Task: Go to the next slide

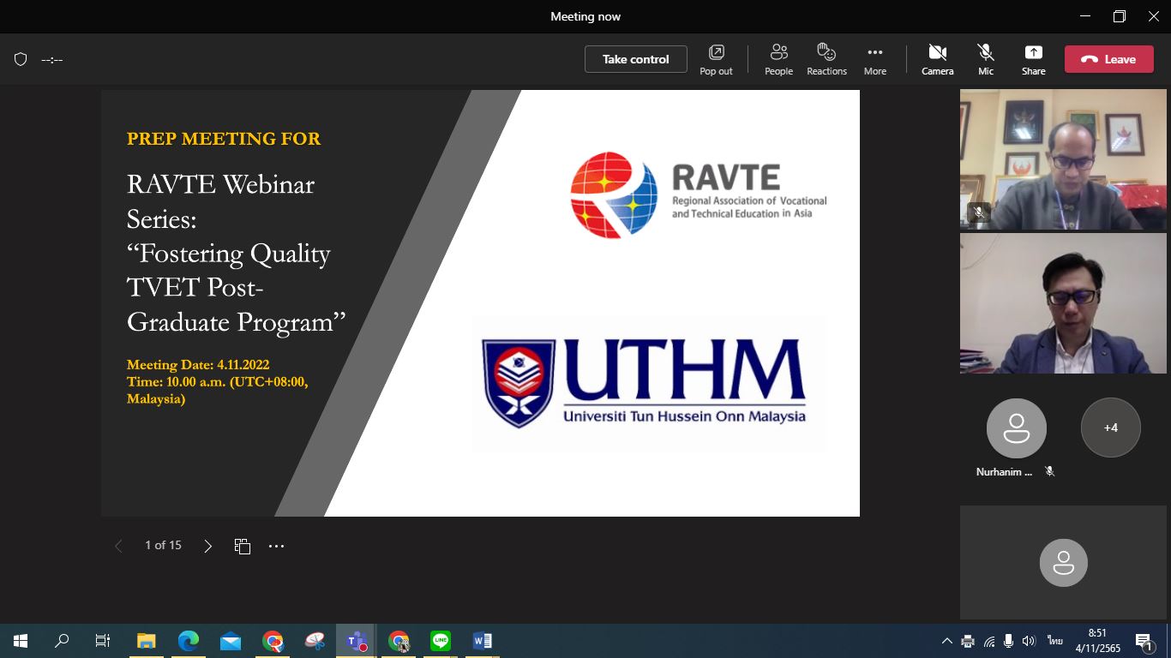Action: (207, 546)
